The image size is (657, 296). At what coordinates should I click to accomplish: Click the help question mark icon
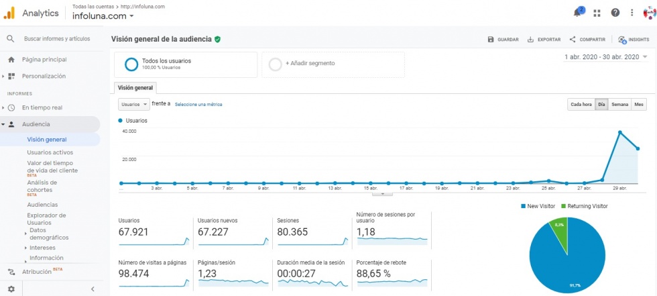click(x=615, y=13)
